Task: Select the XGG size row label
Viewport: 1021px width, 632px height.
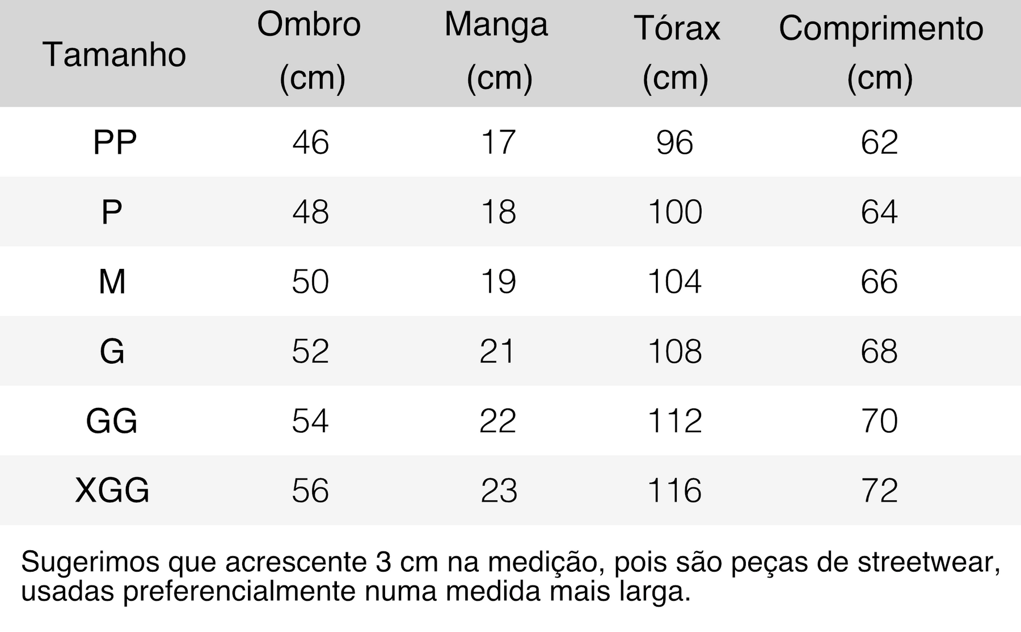Action: point(112,490)
